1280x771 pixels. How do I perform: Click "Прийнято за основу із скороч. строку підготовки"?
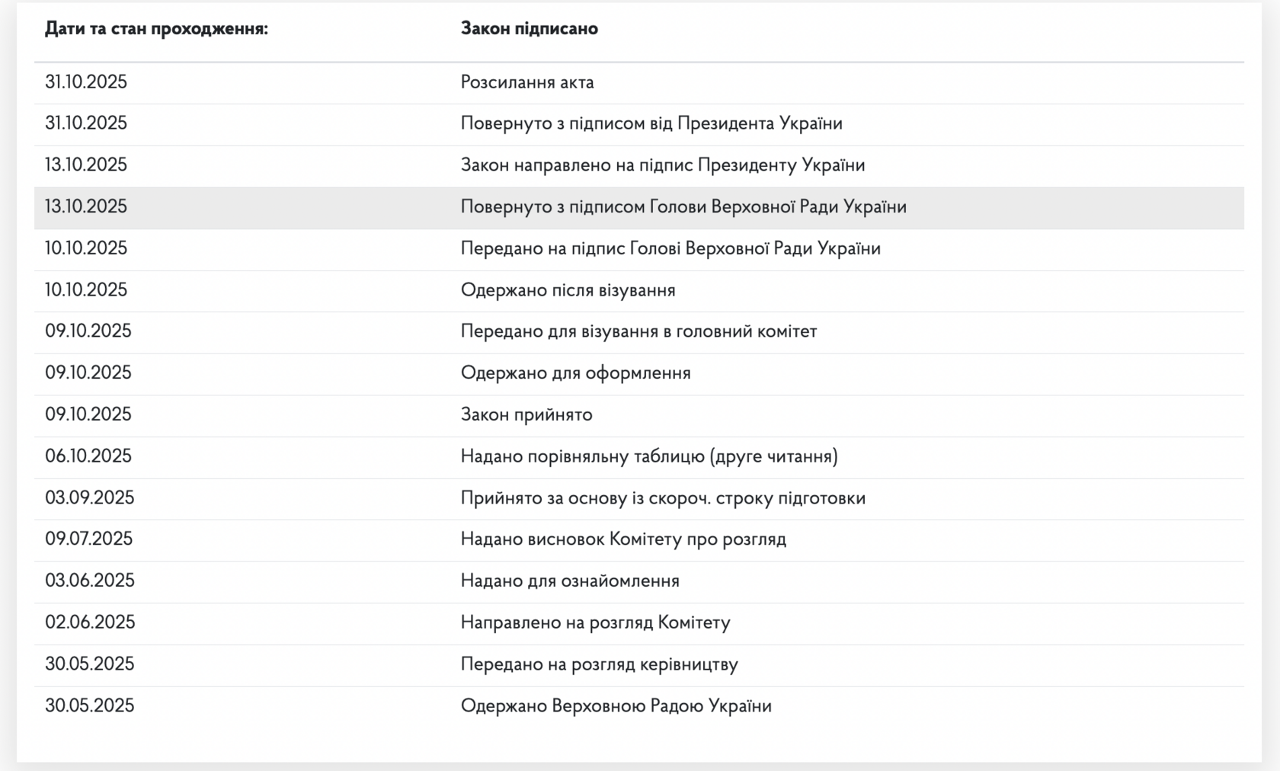coord(663,498)
